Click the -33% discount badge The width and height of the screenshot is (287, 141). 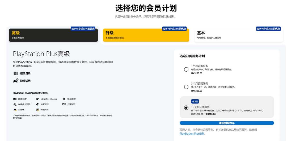(195, 101)
